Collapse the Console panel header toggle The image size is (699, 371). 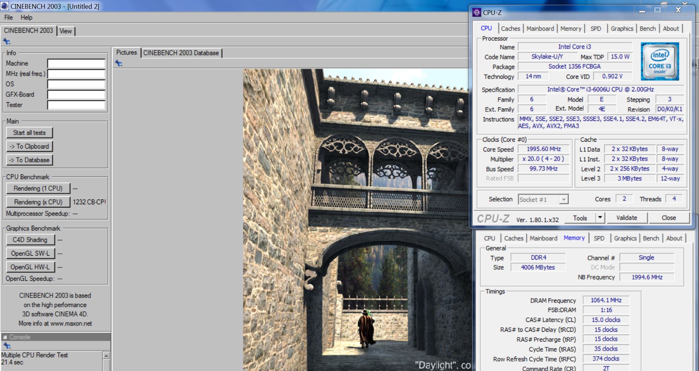(5, 337)
